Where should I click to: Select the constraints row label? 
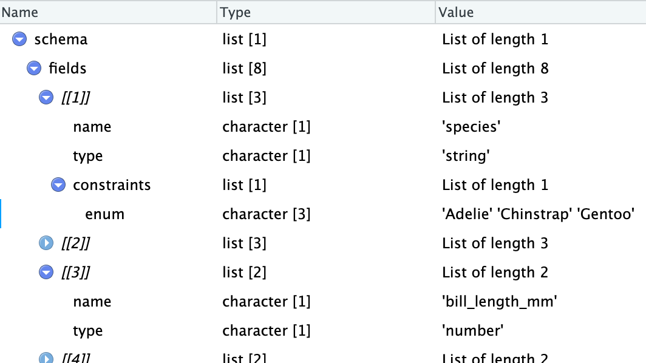[112, 185]
